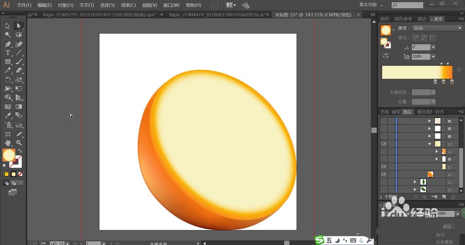Delete selection trash button in Layers panel
This screenshot has width=465, height=245.
coord(453,197)
